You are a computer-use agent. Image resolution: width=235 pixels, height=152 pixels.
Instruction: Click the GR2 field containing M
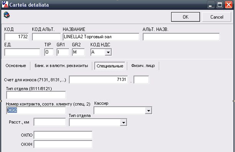click(78, 52)
